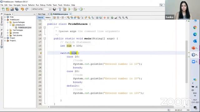Switch to the Start Page tab
The height and width of the screenshot is (112, 200).
[x=42, y=14]
